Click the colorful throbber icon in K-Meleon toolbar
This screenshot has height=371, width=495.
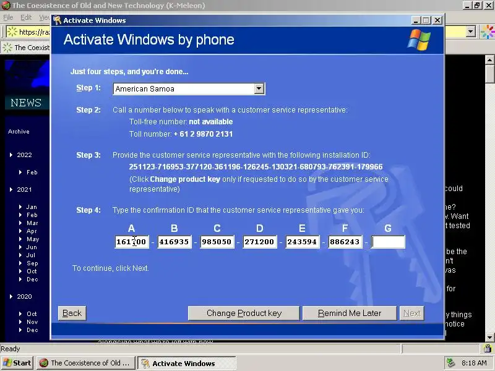coord(488,32)
